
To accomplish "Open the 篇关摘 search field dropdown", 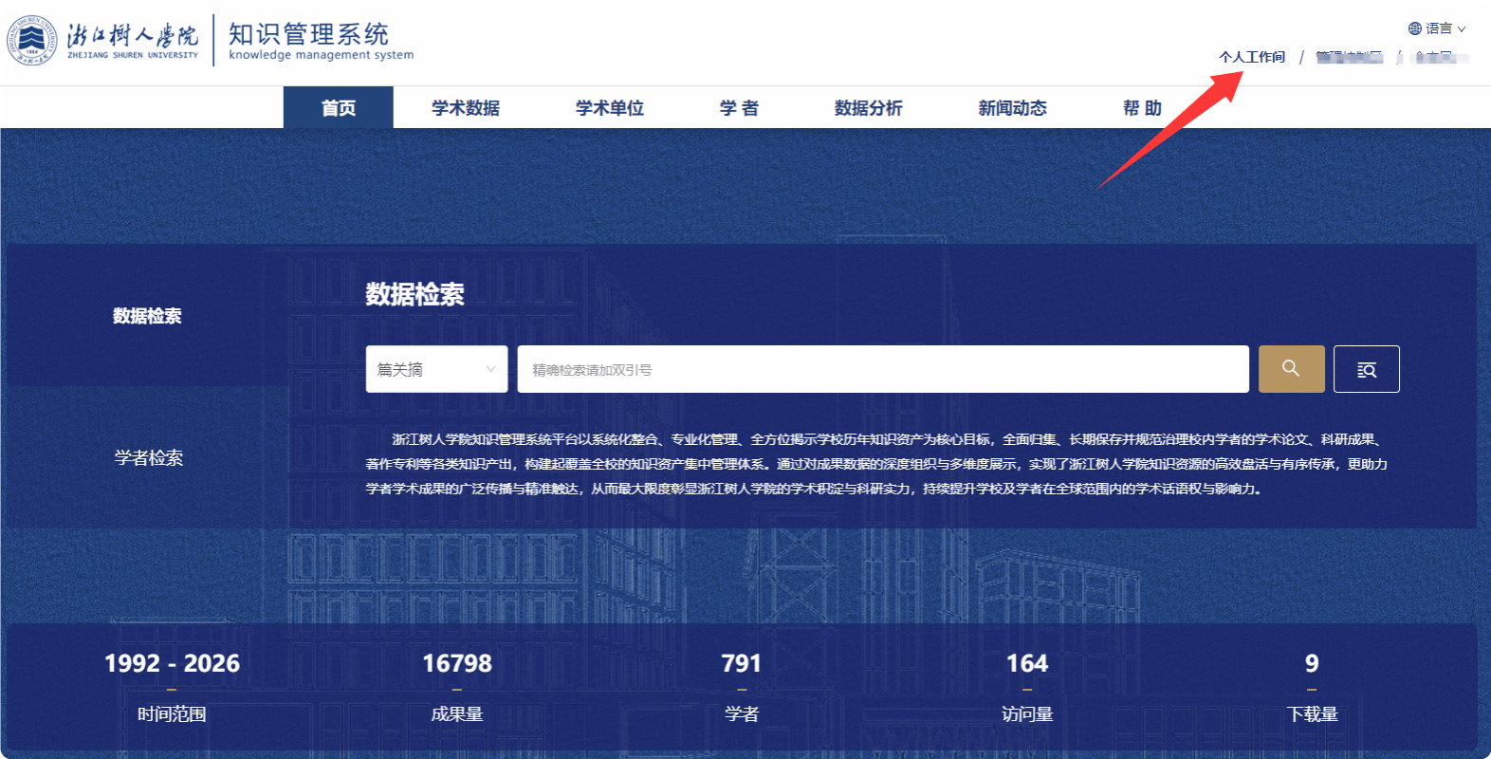I will [x=436, y=369].
